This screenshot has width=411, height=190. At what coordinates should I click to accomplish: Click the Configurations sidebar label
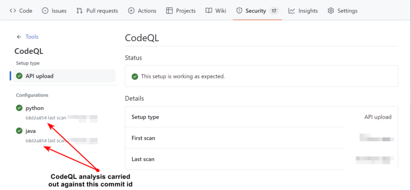(32, 95)
